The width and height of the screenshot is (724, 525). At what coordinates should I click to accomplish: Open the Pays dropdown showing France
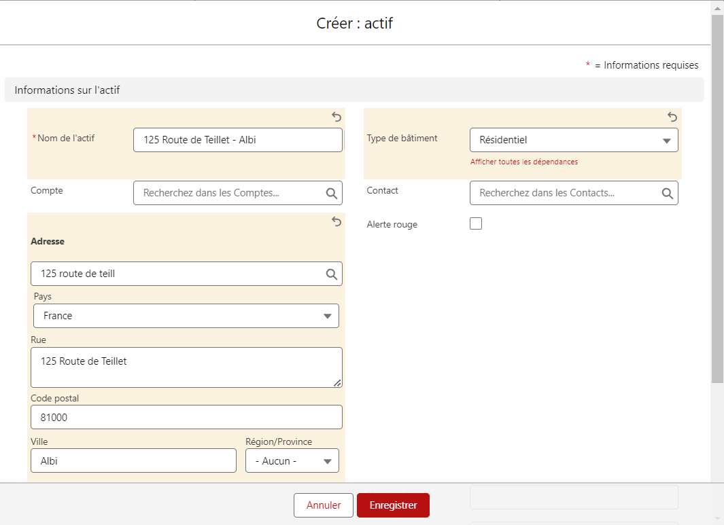click(186, 316)
